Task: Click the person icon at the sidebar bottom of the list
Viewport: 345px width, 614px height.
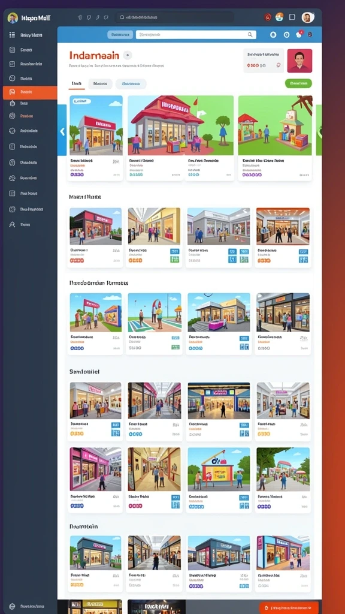Action: pos(12,224)
